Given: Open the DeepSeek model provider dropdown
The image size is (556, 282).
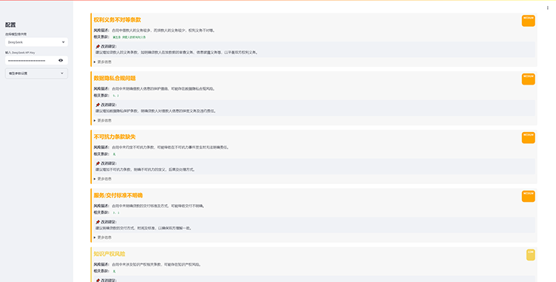Looking at the screenshot, I should (x=36, y=42).
